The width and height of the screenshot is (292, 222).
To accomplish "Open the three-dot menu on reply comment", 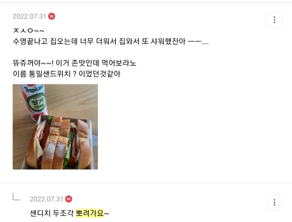I will (x=274, y=203).
